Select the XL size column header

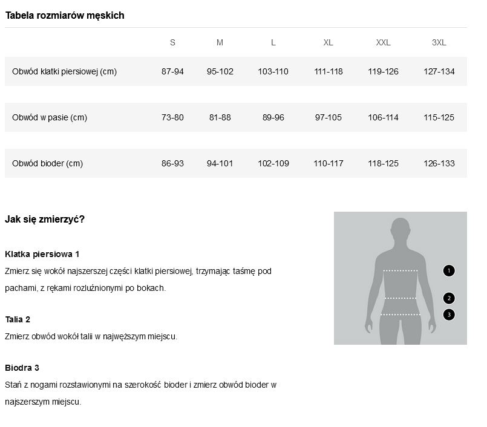328,42
